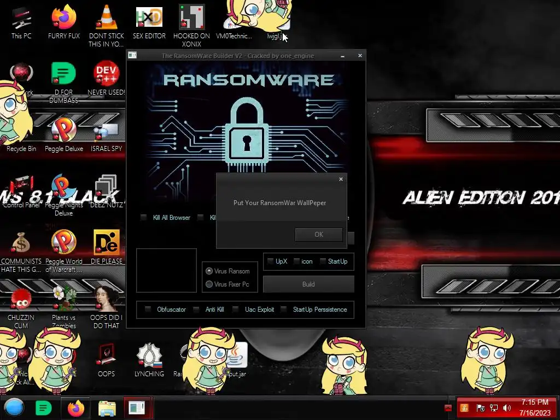Minimize the RansomWare Builder V2 window

click(x=342, y=56)
